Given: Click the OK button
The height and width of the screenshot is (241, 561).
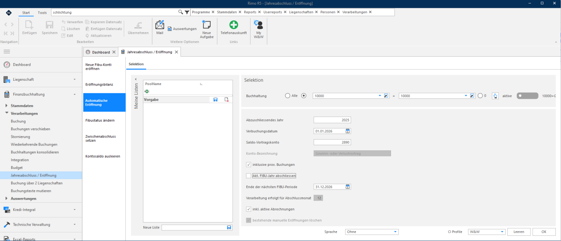Looking at the screenshot, I should click(543, 232).
